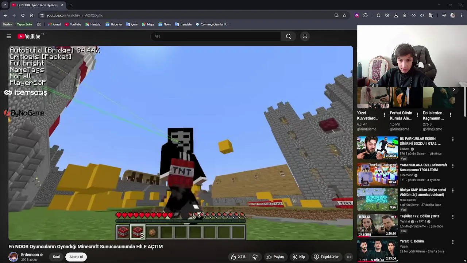The image size is (467, 263).
Task: Dislike the video with thumbs-down
Action: tap(255, 257)
